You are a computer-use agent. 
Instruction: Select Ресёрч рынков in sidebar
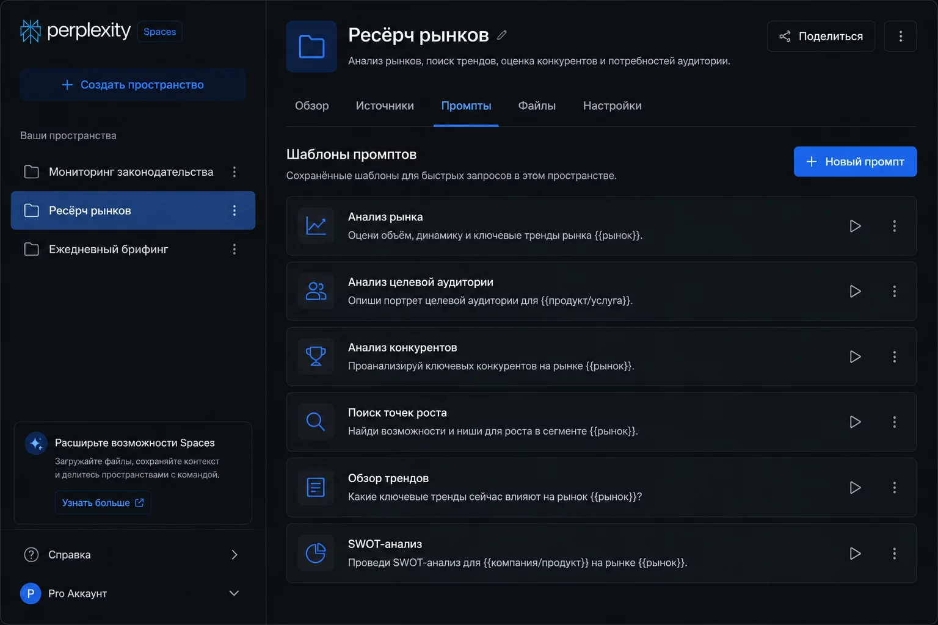click(x=133, y=211)
